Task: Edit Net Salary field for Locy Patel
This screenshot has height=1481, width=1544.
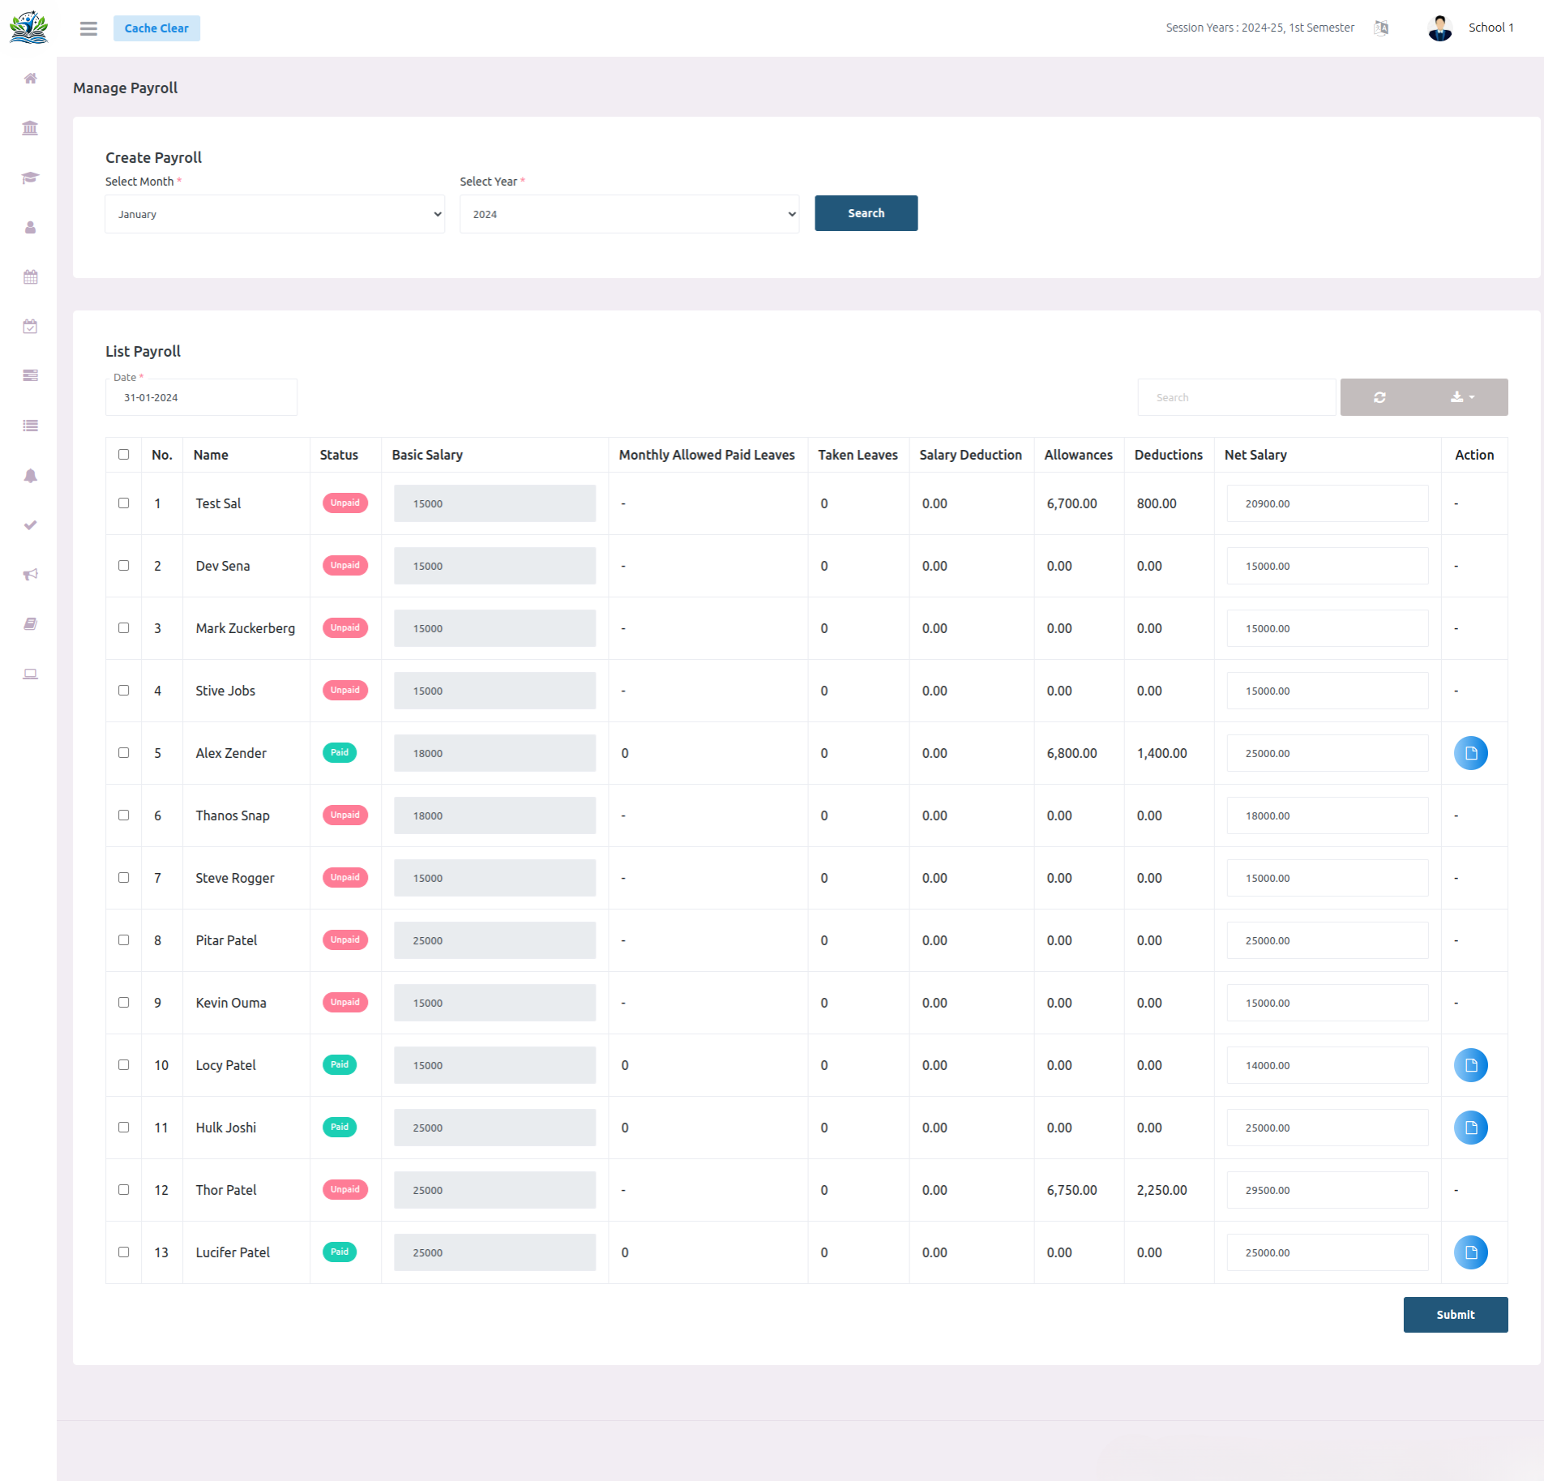Action: point(1327,1065)
